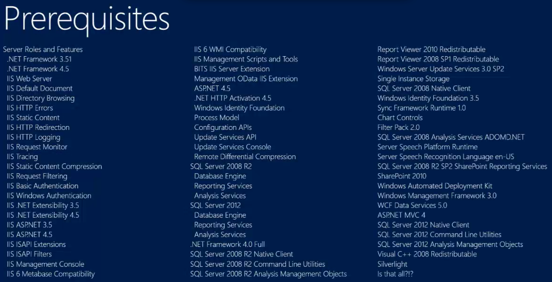The height and width of the screenshot is (282, 552).
Task: Select 'IIS ISAPI Filters' entry
Action: (29, 254)
